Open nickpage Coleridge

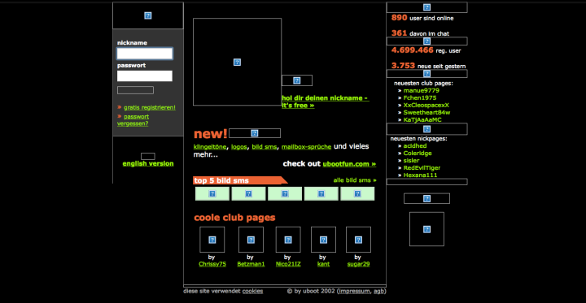(418, 153)
